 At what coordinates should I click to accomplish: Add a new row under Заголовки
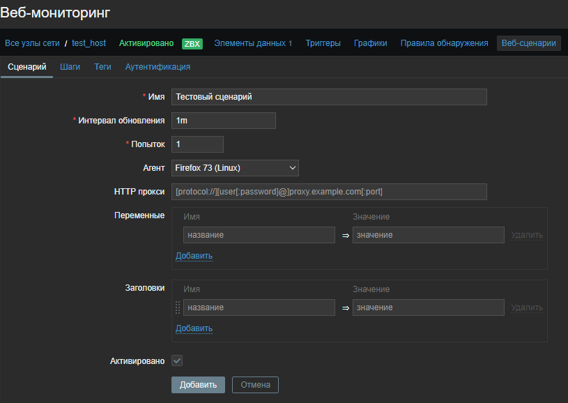coord(194,328)
